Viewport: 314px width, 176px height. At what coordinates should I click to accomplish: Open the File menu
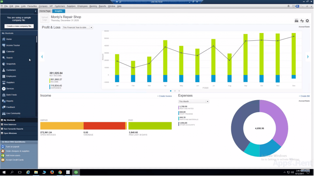click(x=6, y=6)
